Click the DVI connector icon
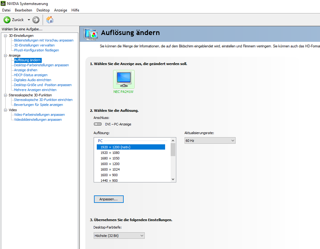 (98, 124)
